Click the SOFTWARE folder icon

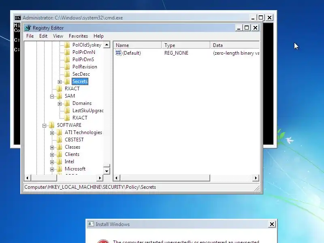point(52,125)
